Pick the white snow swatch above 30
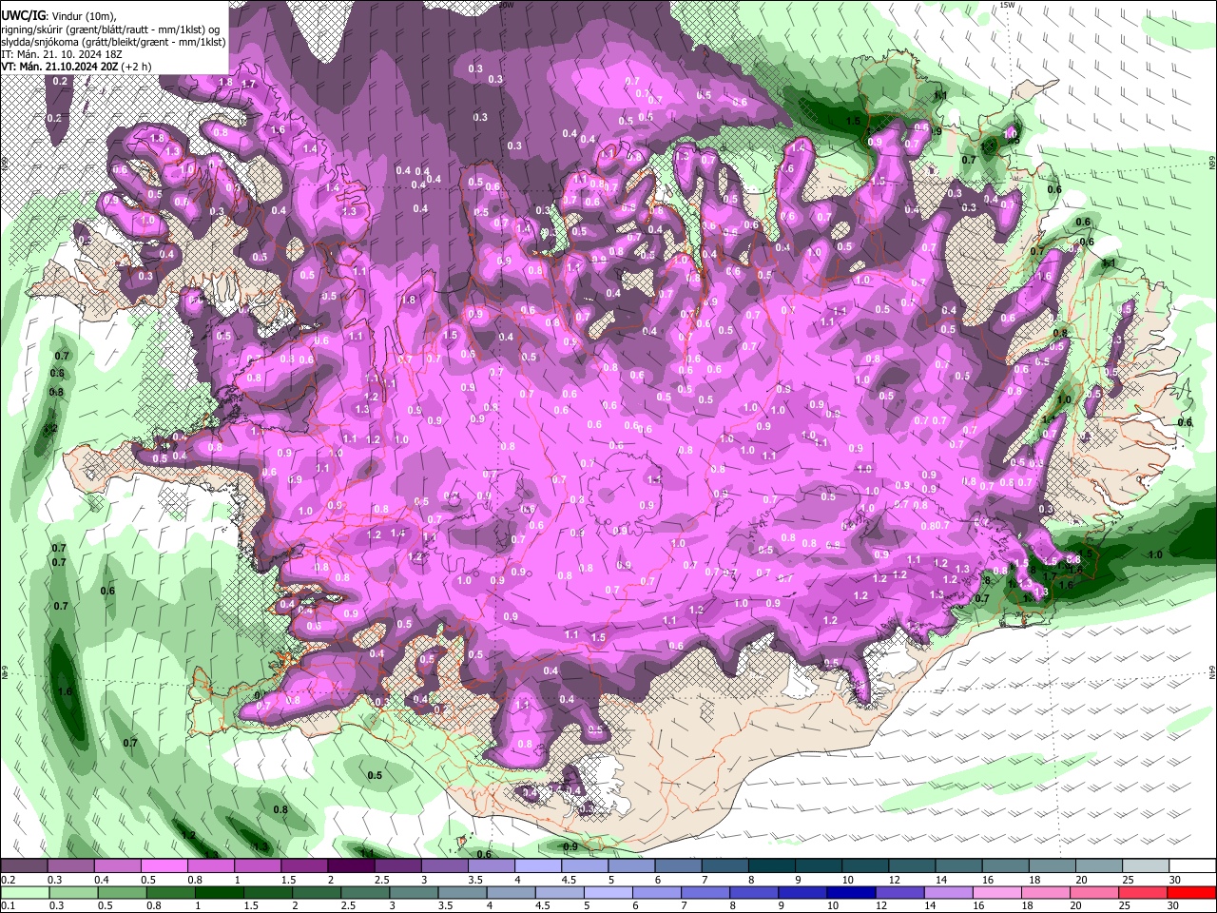Screen dimensions: 1217x913 click(x=1192, y=866)
